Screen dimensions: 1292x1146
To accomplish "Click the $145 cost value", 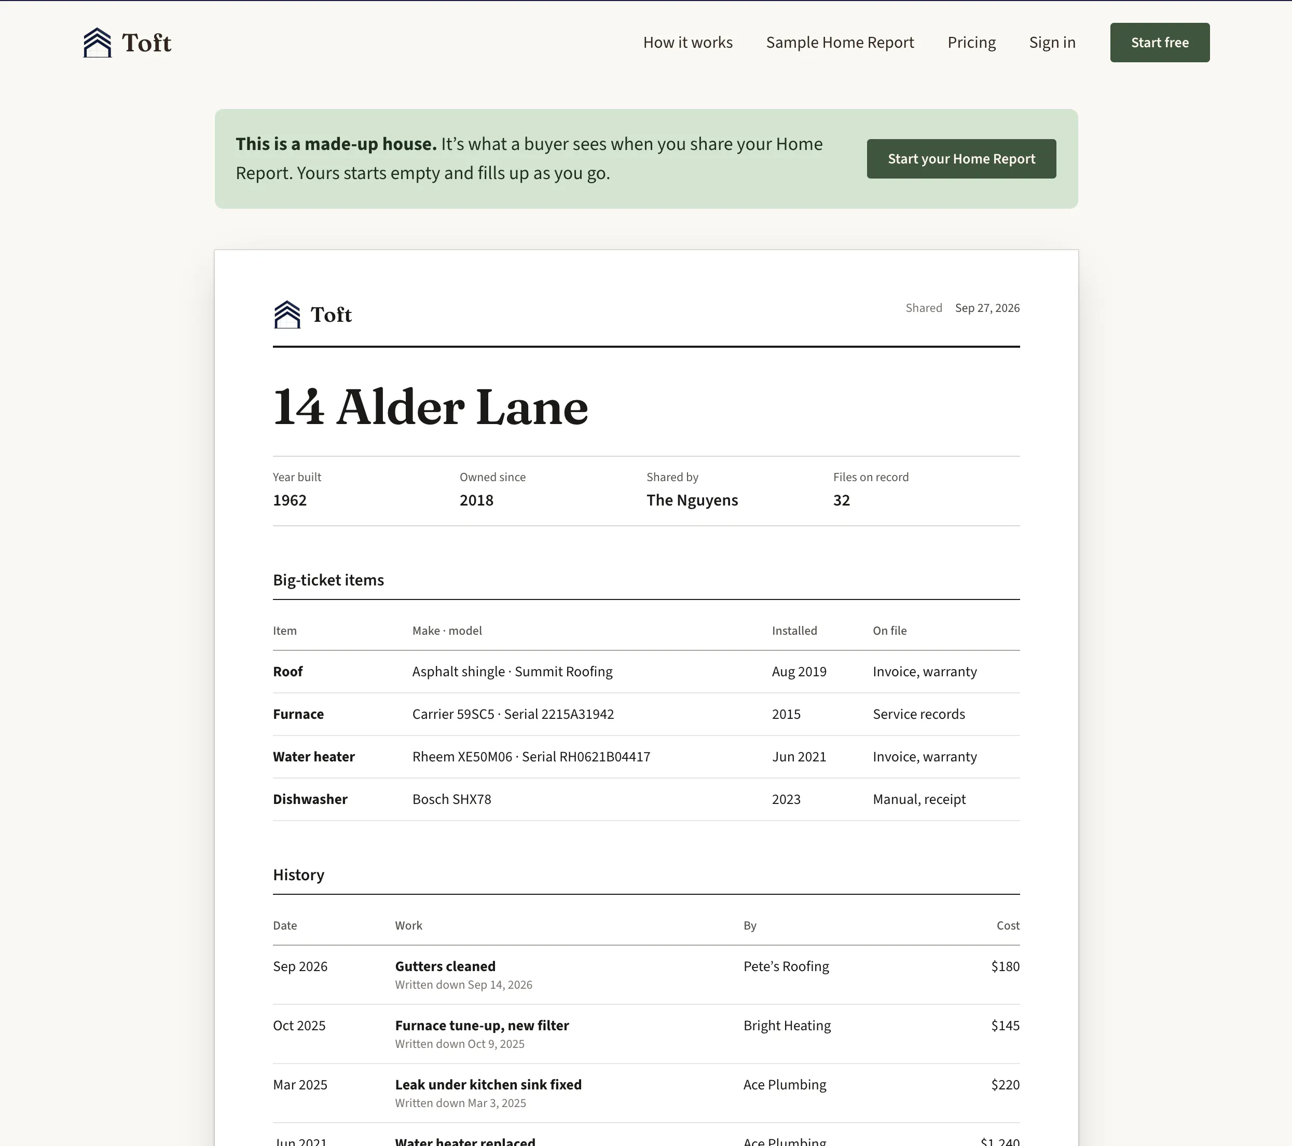I will [x=1005, y=1025].
